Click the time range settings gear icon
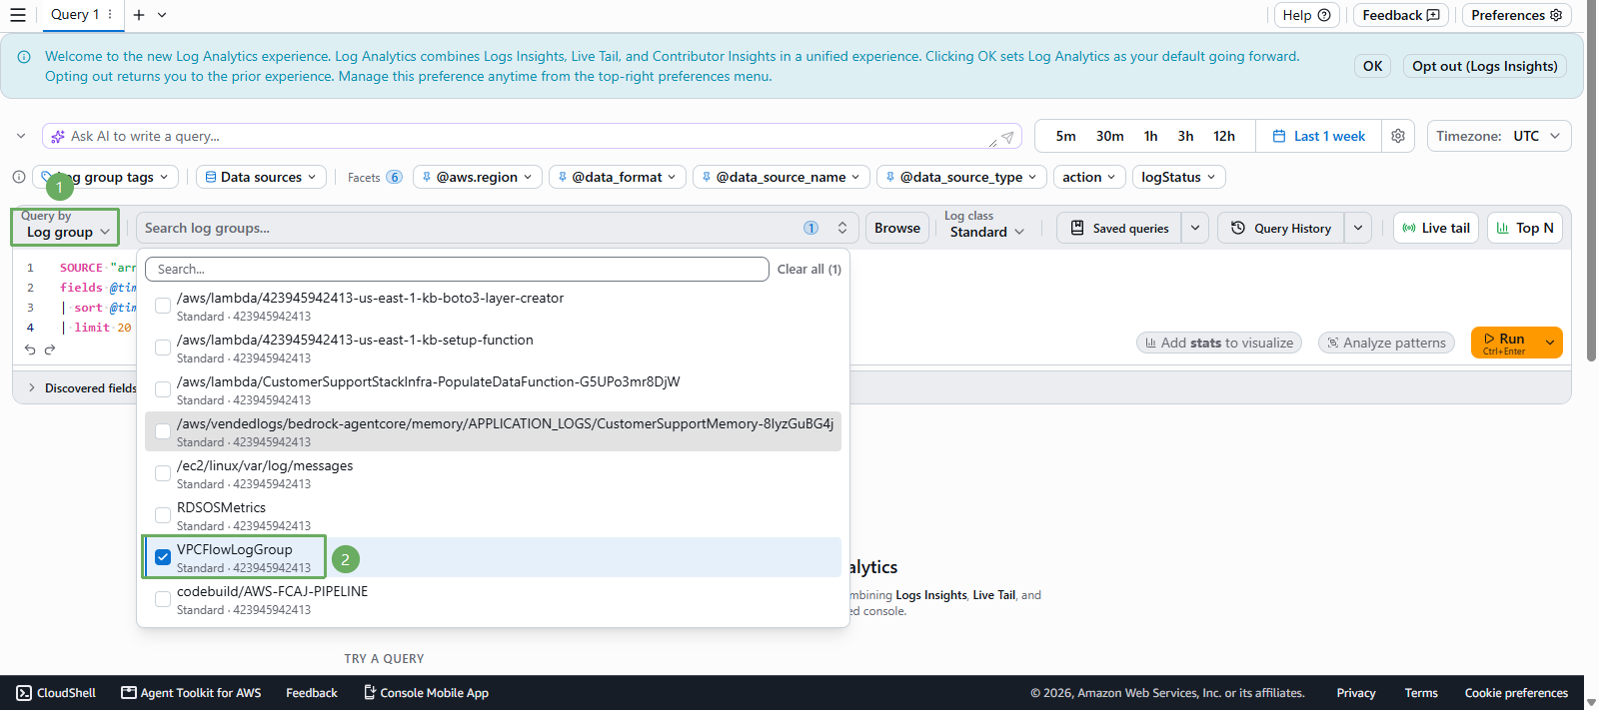 [x=1398, y=136]
